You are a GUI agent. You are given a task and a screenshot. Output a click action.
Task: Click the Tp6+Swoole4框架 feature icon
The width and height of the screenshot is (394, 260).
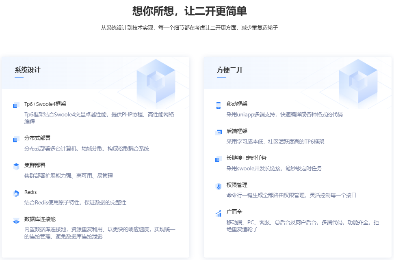click(16, 105)
